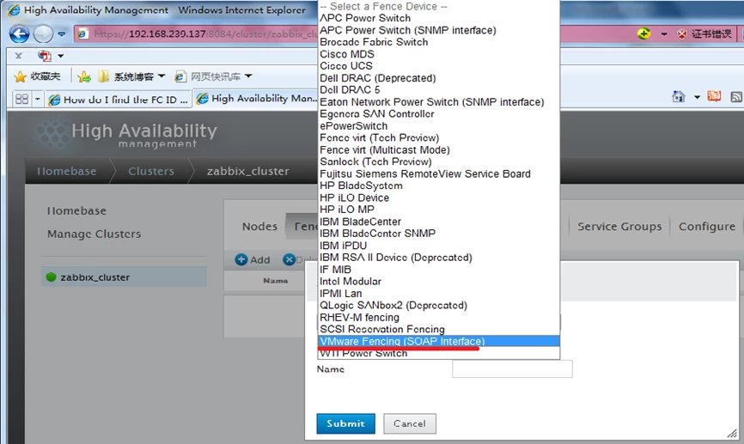Switch to the Configure tab
Image resolution: width=744 pixels, height=444 pixels.
[706, 226]
